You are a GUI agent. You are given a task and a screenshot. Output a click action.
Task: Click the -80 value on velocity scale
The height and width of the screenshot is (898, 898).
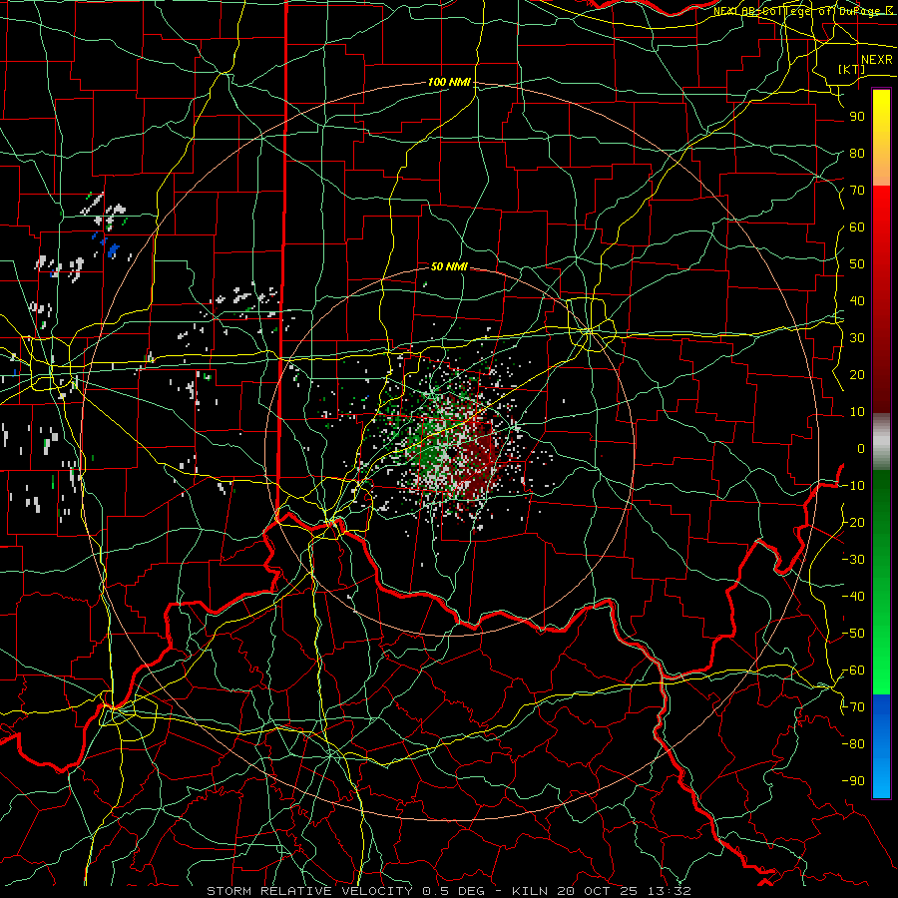click(853, 744)
